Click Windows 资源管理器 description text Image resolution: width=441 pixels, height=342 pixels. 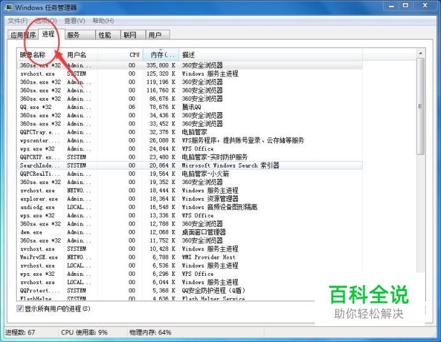click(x=210, y=199)
